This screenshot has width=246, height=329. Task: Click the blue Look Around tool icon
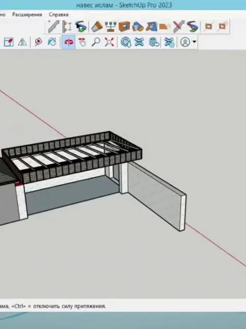pos(52,42)
